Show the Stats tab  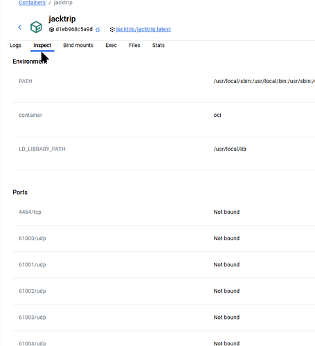click(x=159, y=45)
